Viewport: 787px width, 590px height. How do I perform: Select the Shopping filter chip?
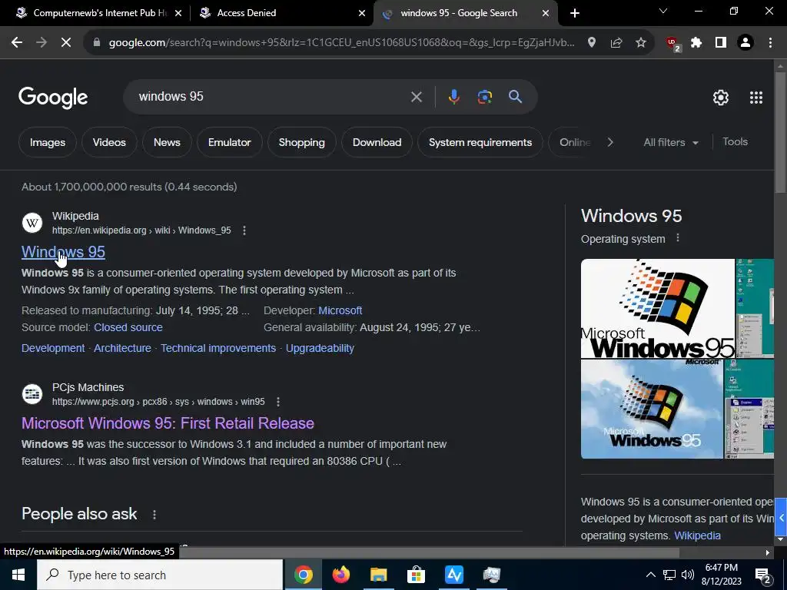301,142
